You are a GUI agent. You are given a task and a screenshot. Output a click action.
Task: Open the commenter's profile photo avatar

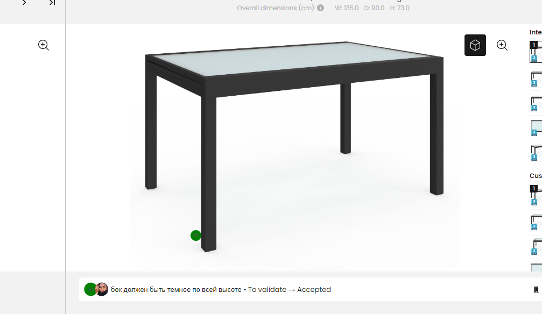102,289
